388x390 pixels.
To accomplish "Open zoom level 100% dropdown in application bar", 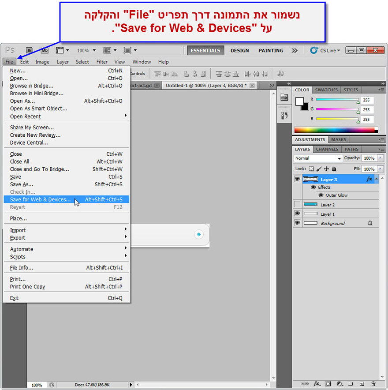I will [94, 50].
